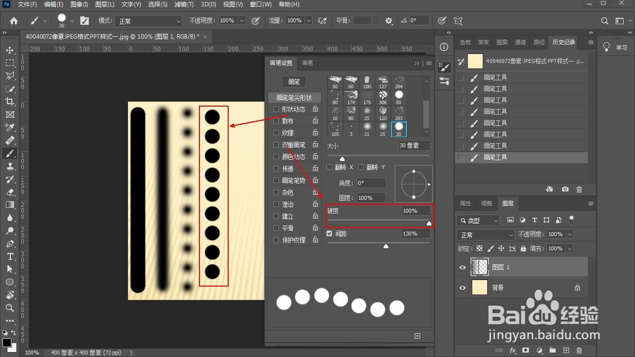The width and height of the screenshot is (635, 357).
Task: Open History panel menu
Action: [591, 42]
